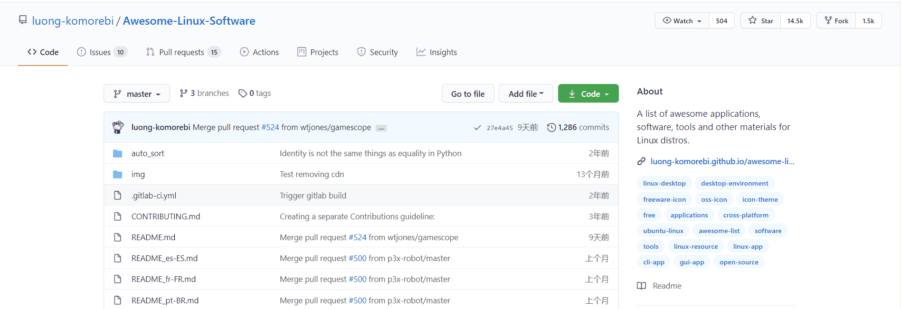The width and height of the screenshot is (901, 309).
Task: Open the luong-komorebi owner link in header
Action: click(73, 21)
